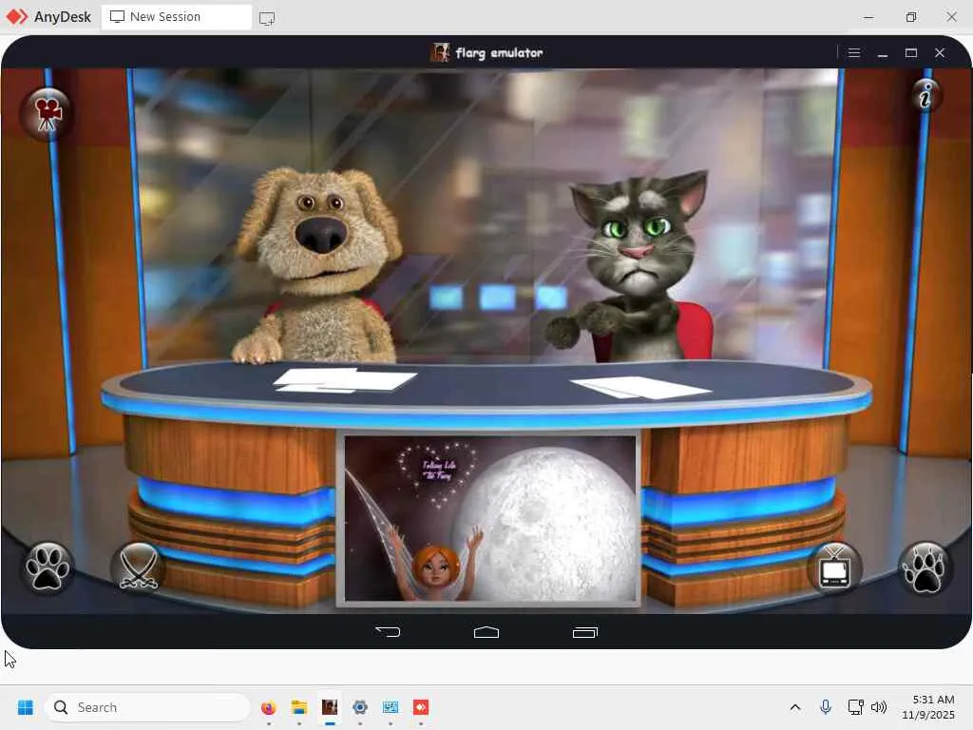The width and height of the screenshot is (973, 730).
Task: Open the Windows Start menu
Action: tap(26, 707)
